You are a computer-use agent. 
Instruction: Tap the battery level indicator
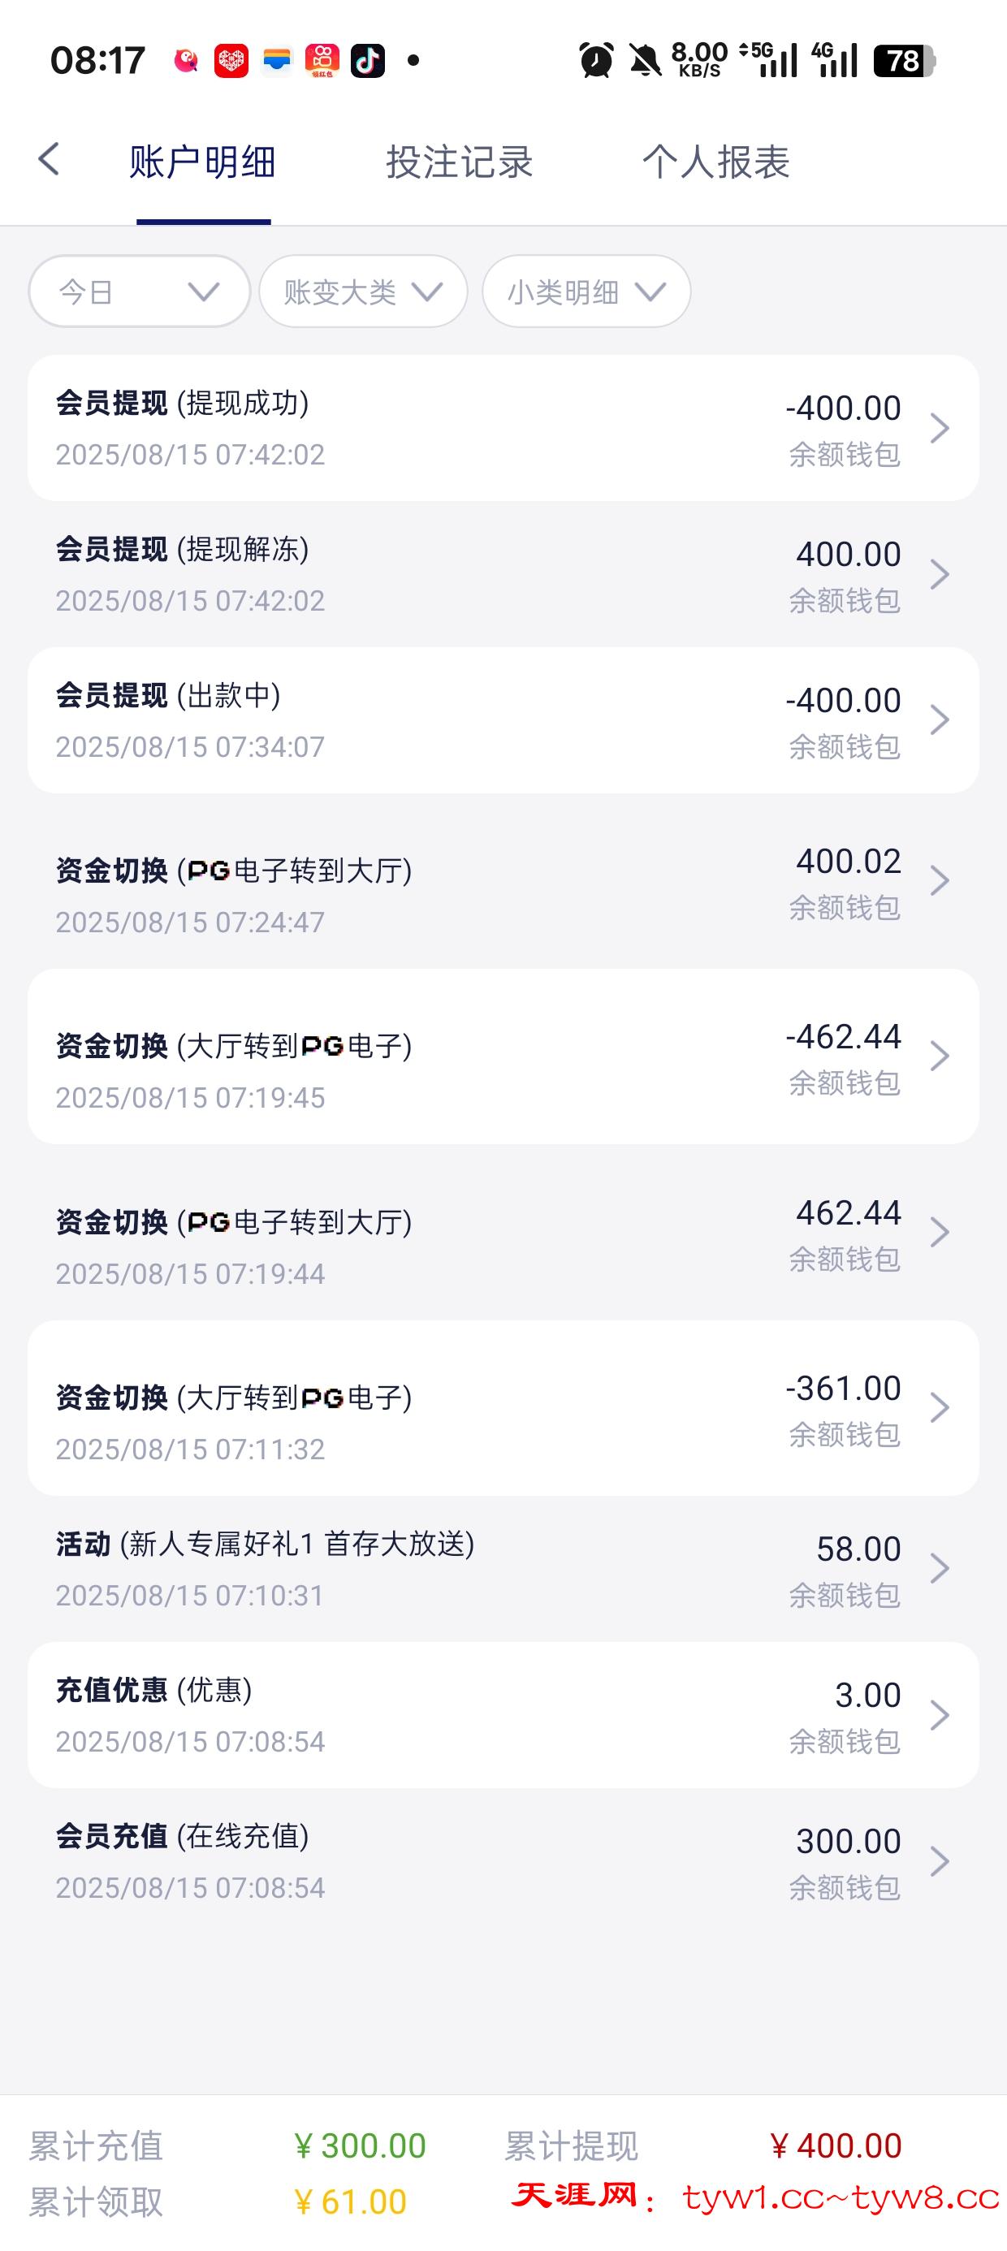click(x=904, y=60)
